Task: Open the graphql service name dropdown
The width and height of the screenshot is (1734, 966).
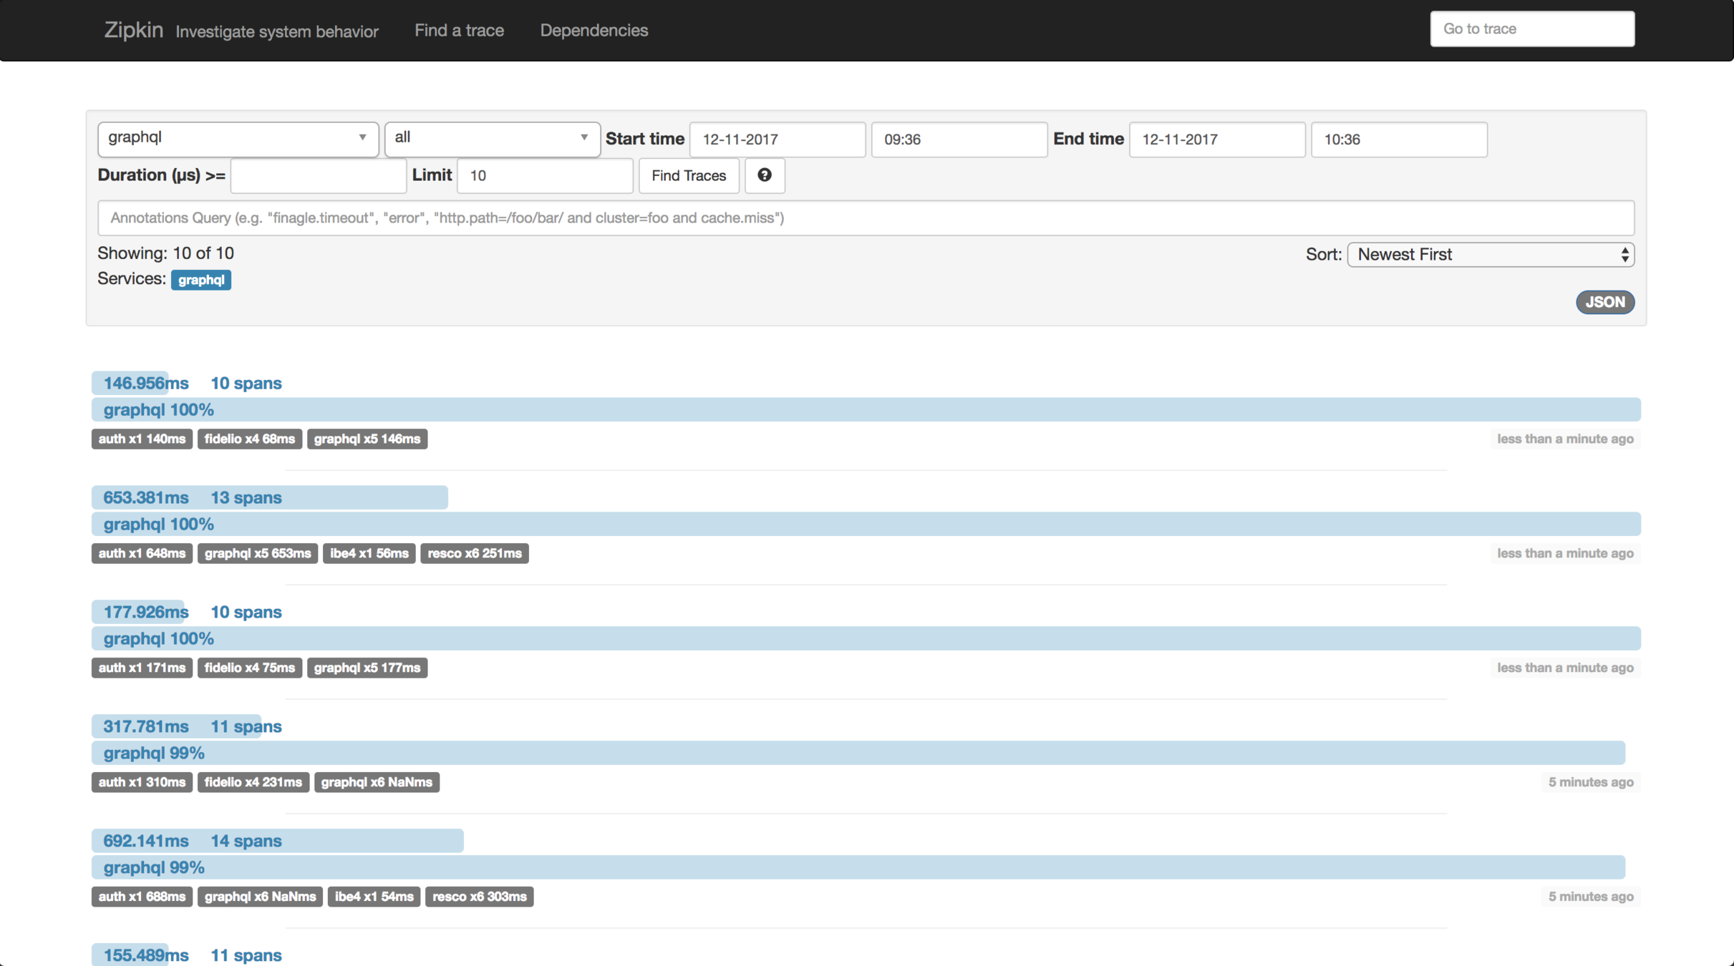Action: click(x=238, y=138)
